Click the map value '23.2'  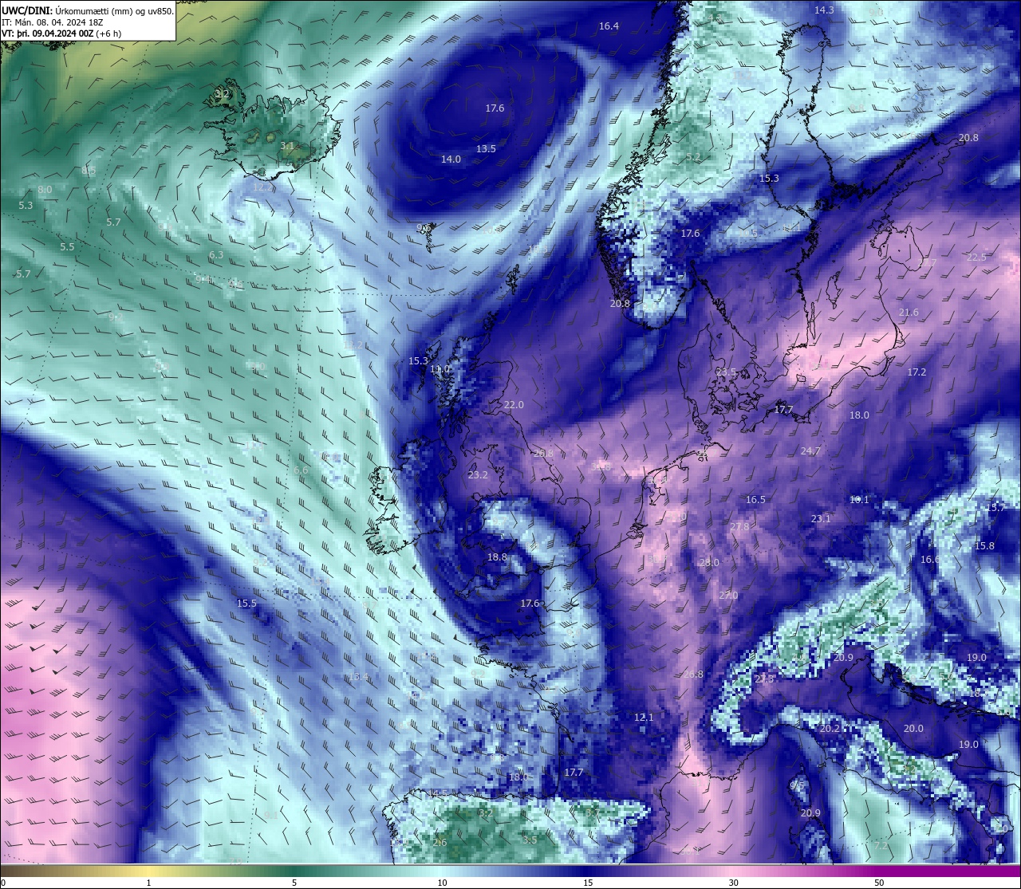point(478,475)
